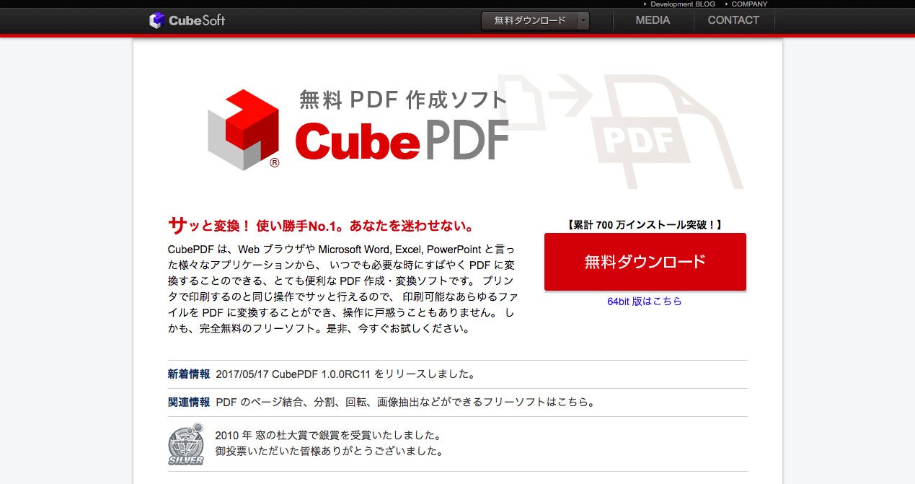Click the CubeSoft cube logo in the header

tap(156, 20)
